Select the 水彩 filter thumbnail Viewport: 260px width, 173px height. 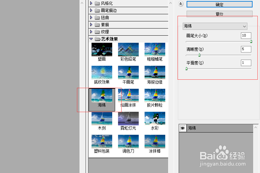click(155, 119)
